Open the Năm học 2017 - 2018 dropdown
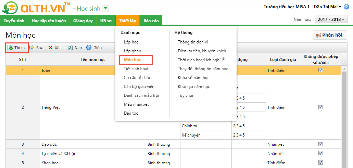 331,20
